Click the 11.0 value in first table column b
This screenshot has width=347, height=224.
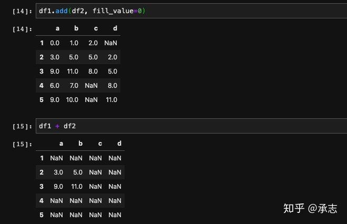pyautogui.click(x=73, y=72)
